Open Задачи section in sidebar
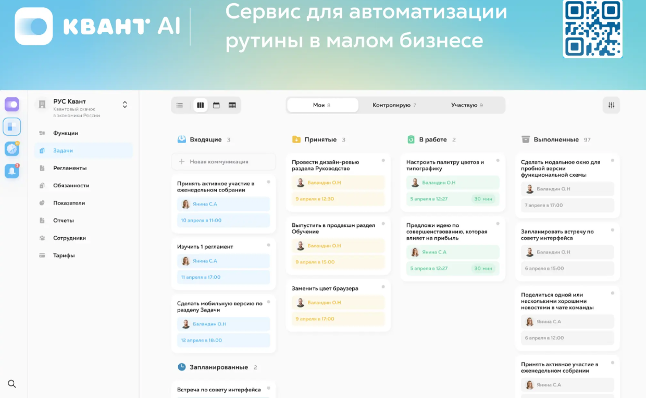Image resolution: width=646 pixels, height=398 pixels. (83, 150)
